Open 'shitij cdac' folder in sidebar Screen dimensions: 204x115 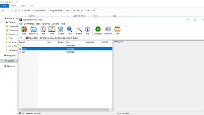11,50
